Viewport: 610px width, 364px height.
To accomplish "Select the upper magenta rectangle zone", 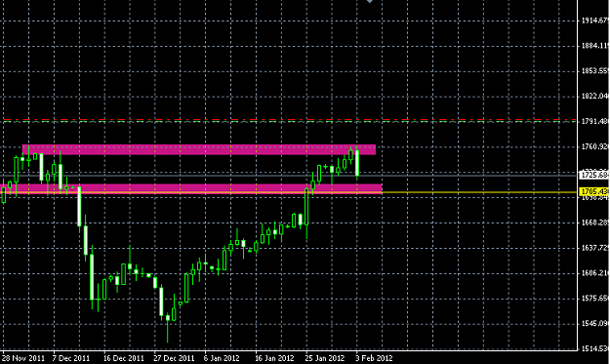I will [x=199, y=149].
